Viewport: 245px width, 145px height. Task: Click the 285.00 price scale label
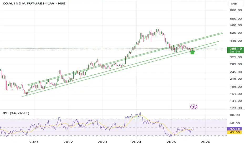[x=236, y=64]
